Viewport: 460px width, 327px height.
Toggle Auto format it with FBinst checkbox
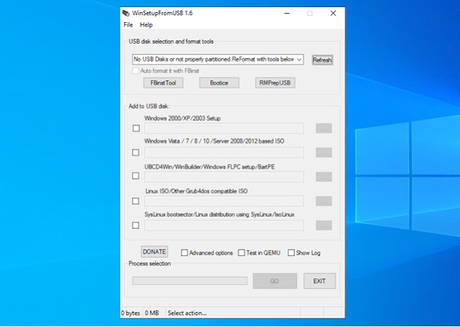click(x=135, y=71)
